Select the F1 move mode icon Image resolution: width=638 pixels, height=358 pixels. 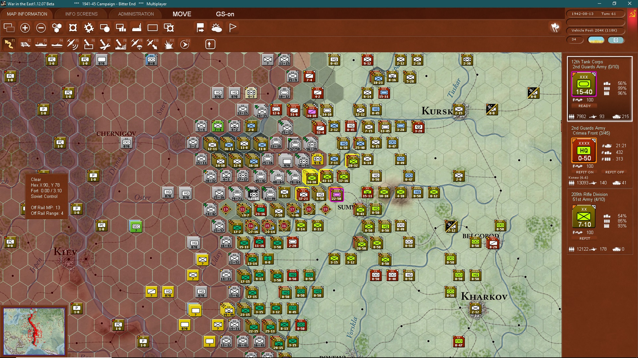pos(9,44)
